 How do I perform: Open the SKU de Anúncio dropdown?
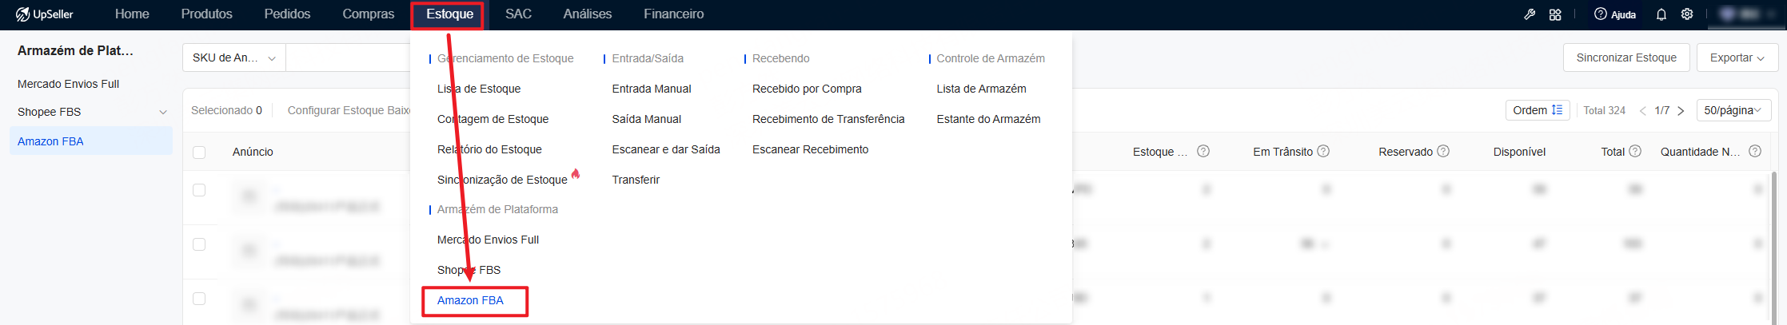pyautogui.click(x=234, y=57)
